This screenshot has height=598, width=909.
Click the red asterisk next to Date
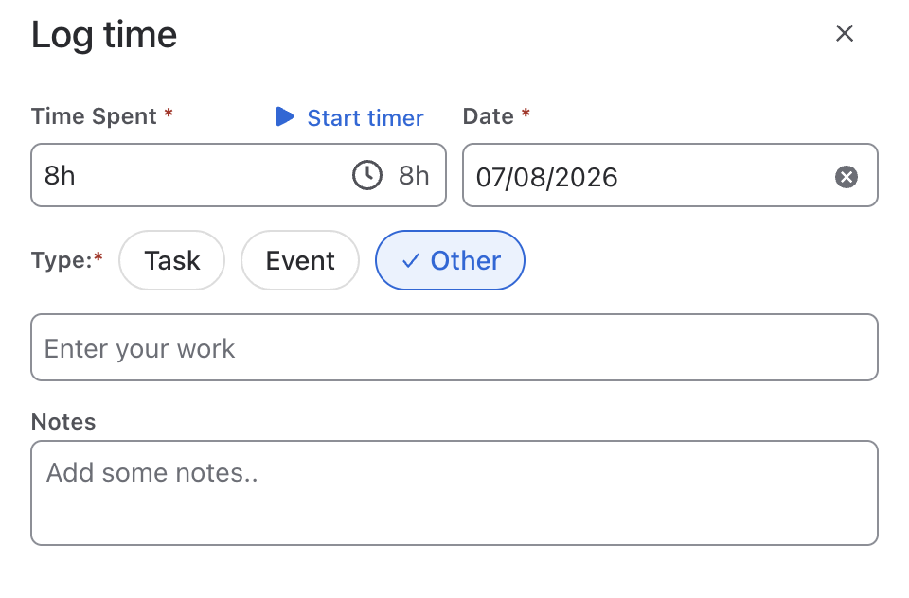pos(526,113)
